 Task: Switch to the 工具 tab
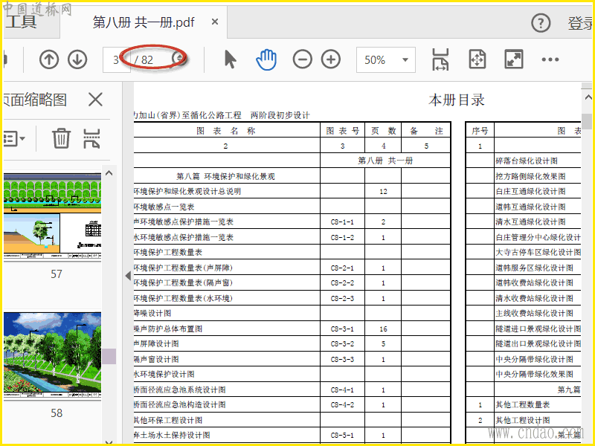coord(22,22)
